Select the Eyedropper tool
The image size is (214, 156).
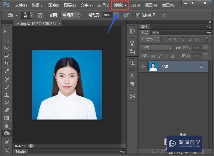[x=7, y=71]
